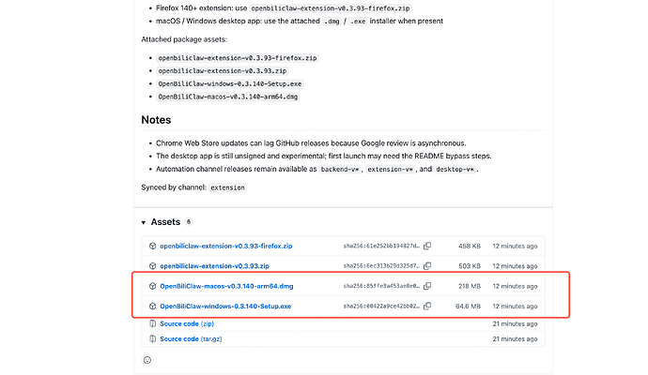Viewport: 648px width, 375px height.
Task: Click the smiley add-reaction icon
Action: [x=147, y=360]
